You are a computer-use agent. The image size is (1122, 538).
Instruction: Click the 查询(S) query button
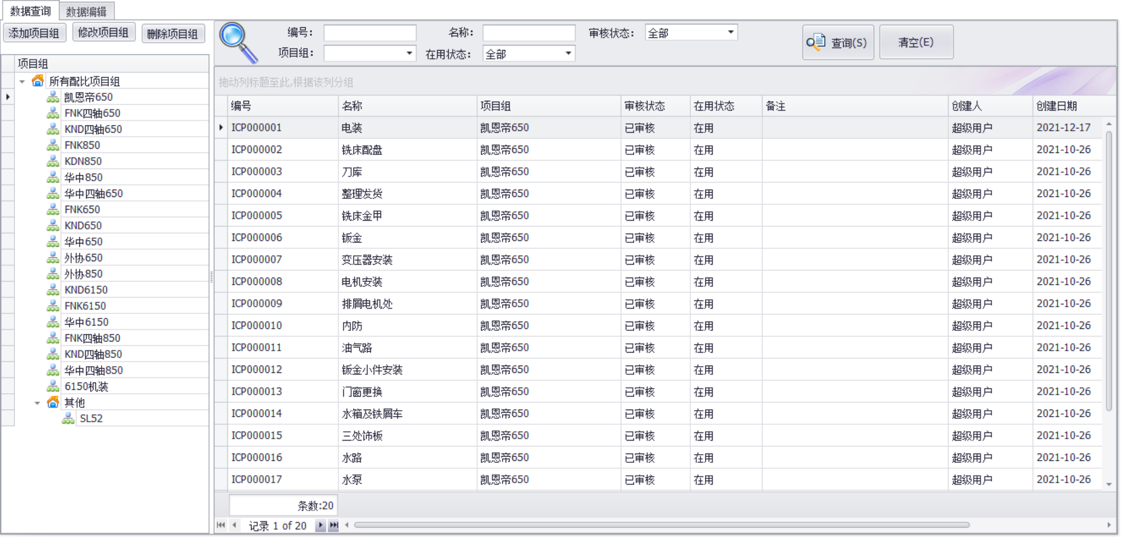pos(838,43)
